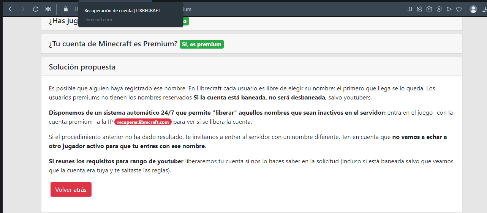Click the pinboard pin icon
This screenshot has width=487, height=213.
pos(419,9)
